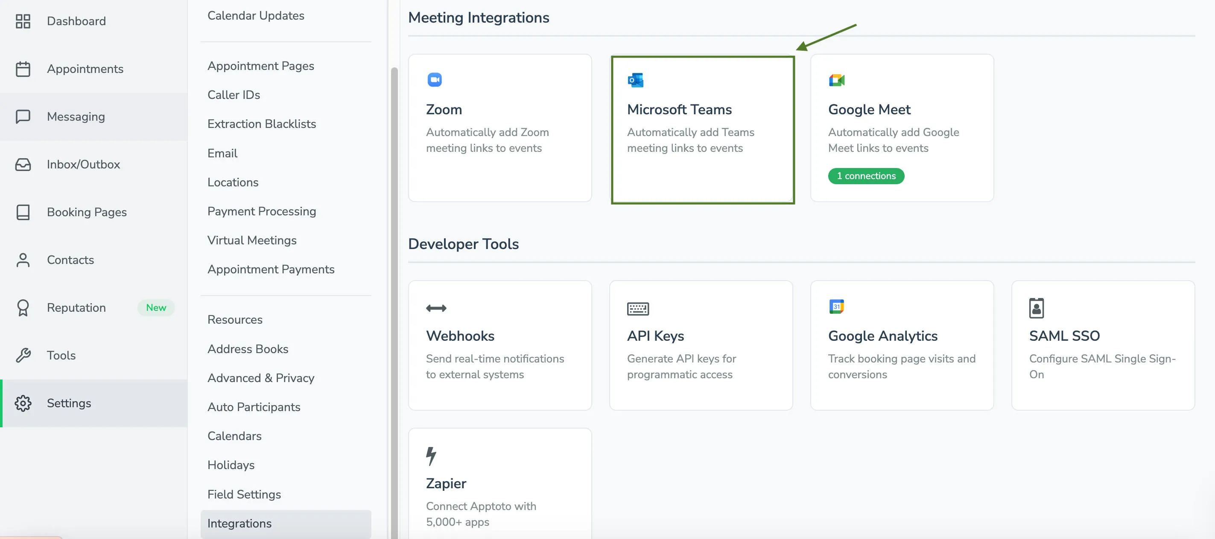The width and height of the screenshot is (1215, 539).
Task: Click the Tools wrench icon
Action: click(23, 355)
